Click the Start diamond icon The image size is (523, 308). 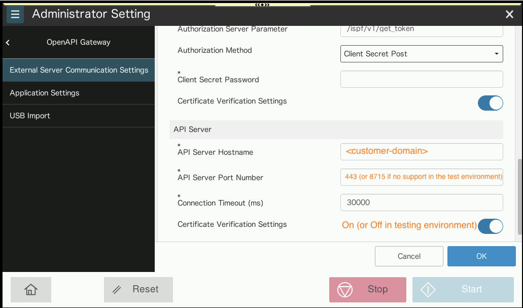pos(428,289)
